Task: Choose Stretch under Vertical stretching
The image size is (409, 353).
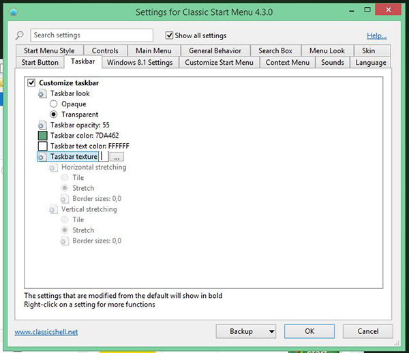Action: (x=65, y=230)
